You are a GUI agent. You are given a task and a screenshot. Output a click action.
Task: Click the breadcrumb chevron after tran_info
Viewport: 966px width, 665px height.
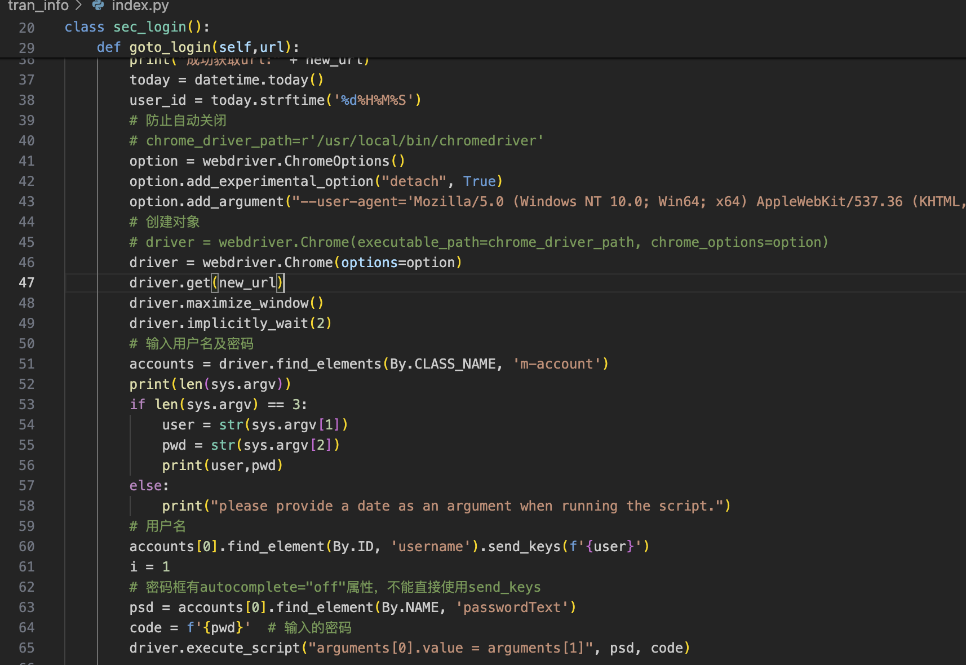pyautogui.click(x=79, y=6)
